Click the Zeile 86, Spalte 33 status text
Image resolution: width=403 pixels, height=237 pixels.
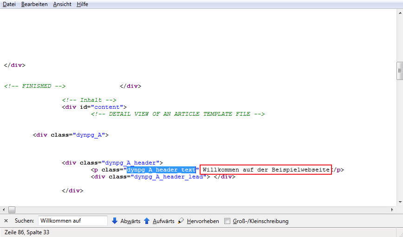(x=26, y=232)
